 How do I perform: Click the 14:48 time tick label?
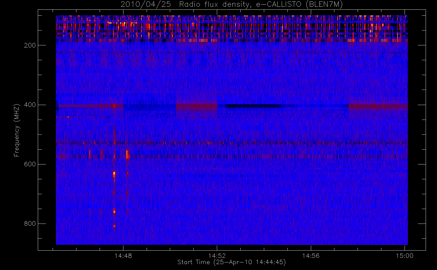pyautogui.click(x=123, y=256)
